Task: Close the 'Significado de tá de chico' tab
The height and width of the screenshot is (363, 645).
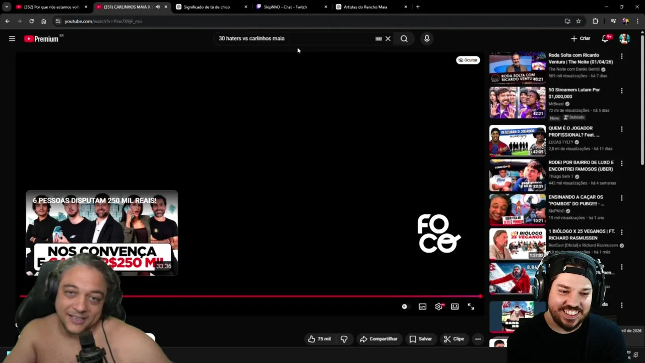Action: (x=246, y=7)
